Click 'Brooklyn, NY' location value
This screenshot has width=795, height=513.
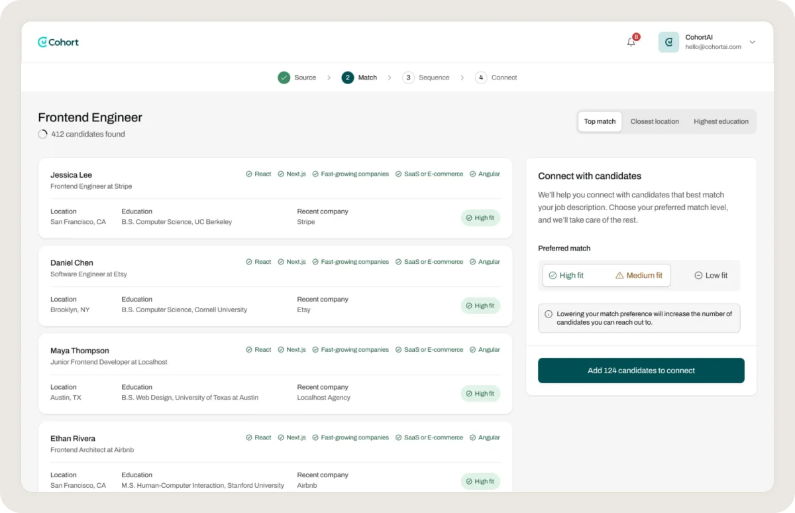tap(70, 310)
